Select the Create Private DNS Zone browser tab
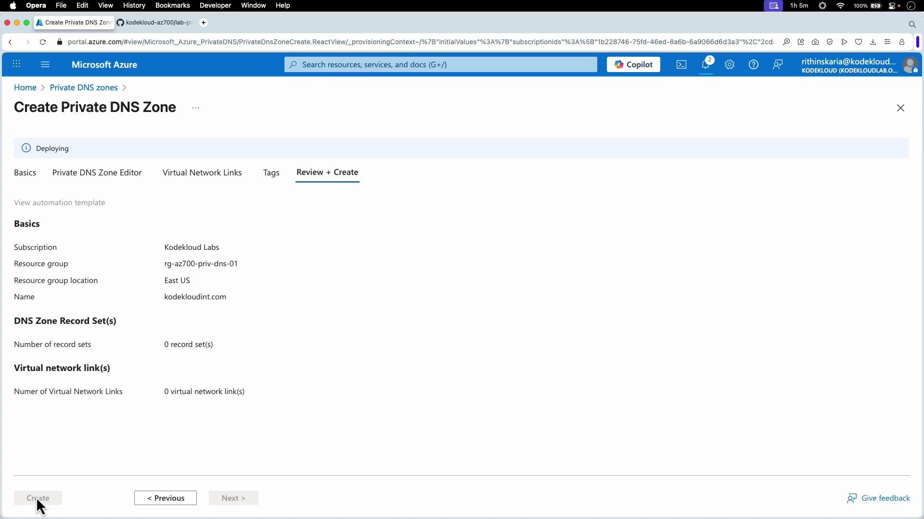924x519 pixels. click(74, 23)
